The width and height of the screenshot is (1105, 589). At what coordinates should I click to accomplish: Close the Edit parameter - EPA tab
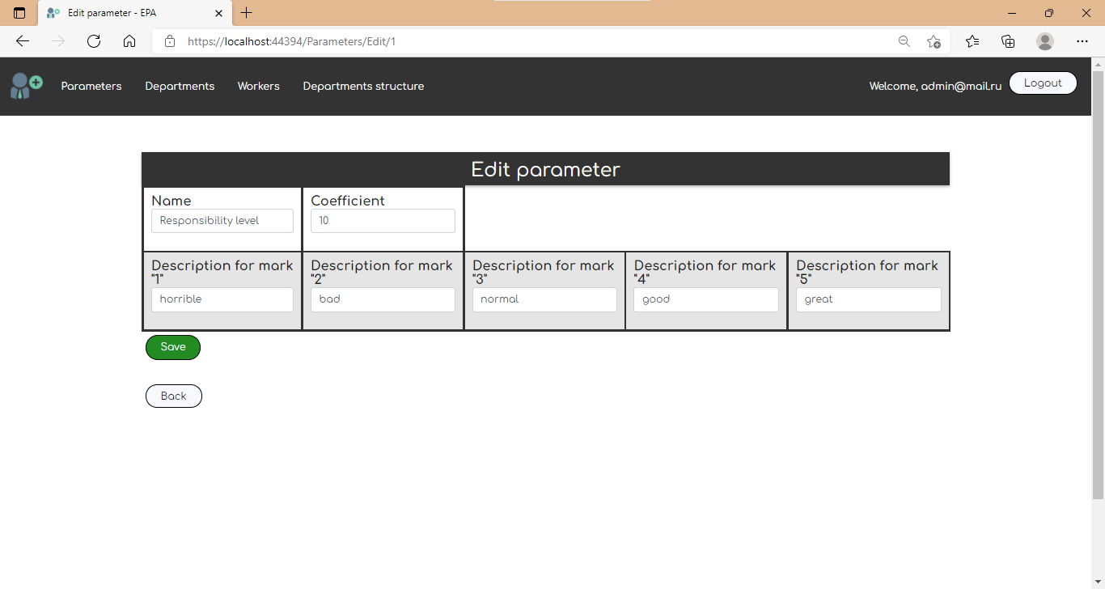tap(218, 13)
